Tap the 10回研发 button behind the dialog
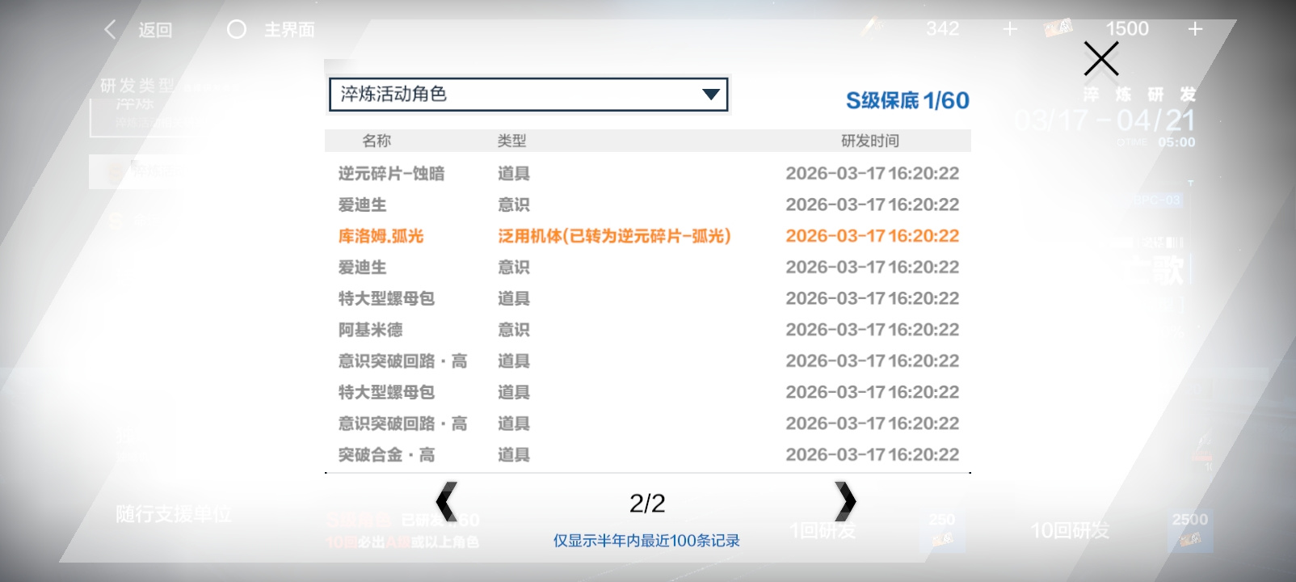The width and height of the screenshot is (1296, 582). tap(1071, 530)
